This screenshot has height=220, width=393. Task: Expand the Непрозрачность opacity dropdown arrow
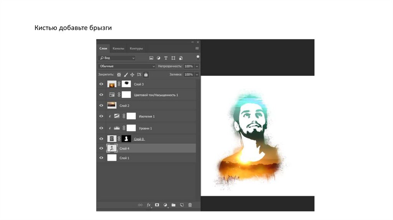(x=197, y=66)
